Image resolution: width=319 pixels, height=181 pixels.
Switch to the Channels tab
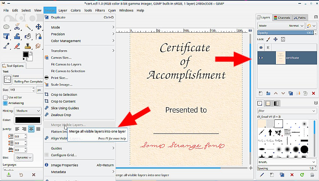click(282, 18)
